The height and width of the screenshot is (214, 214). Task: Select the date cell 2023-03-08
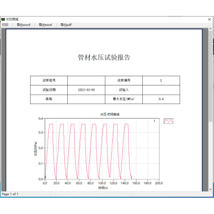tap(86, 90)
